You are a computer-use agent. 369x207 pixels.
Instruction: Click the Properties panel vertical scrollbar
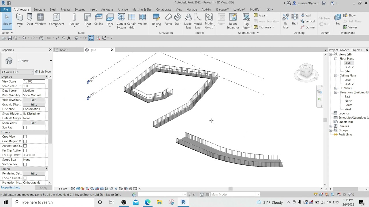[50, 111]
